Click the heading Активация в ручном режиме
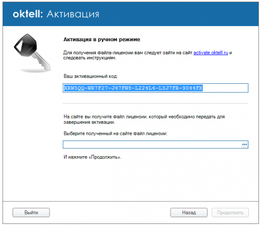 102,39
